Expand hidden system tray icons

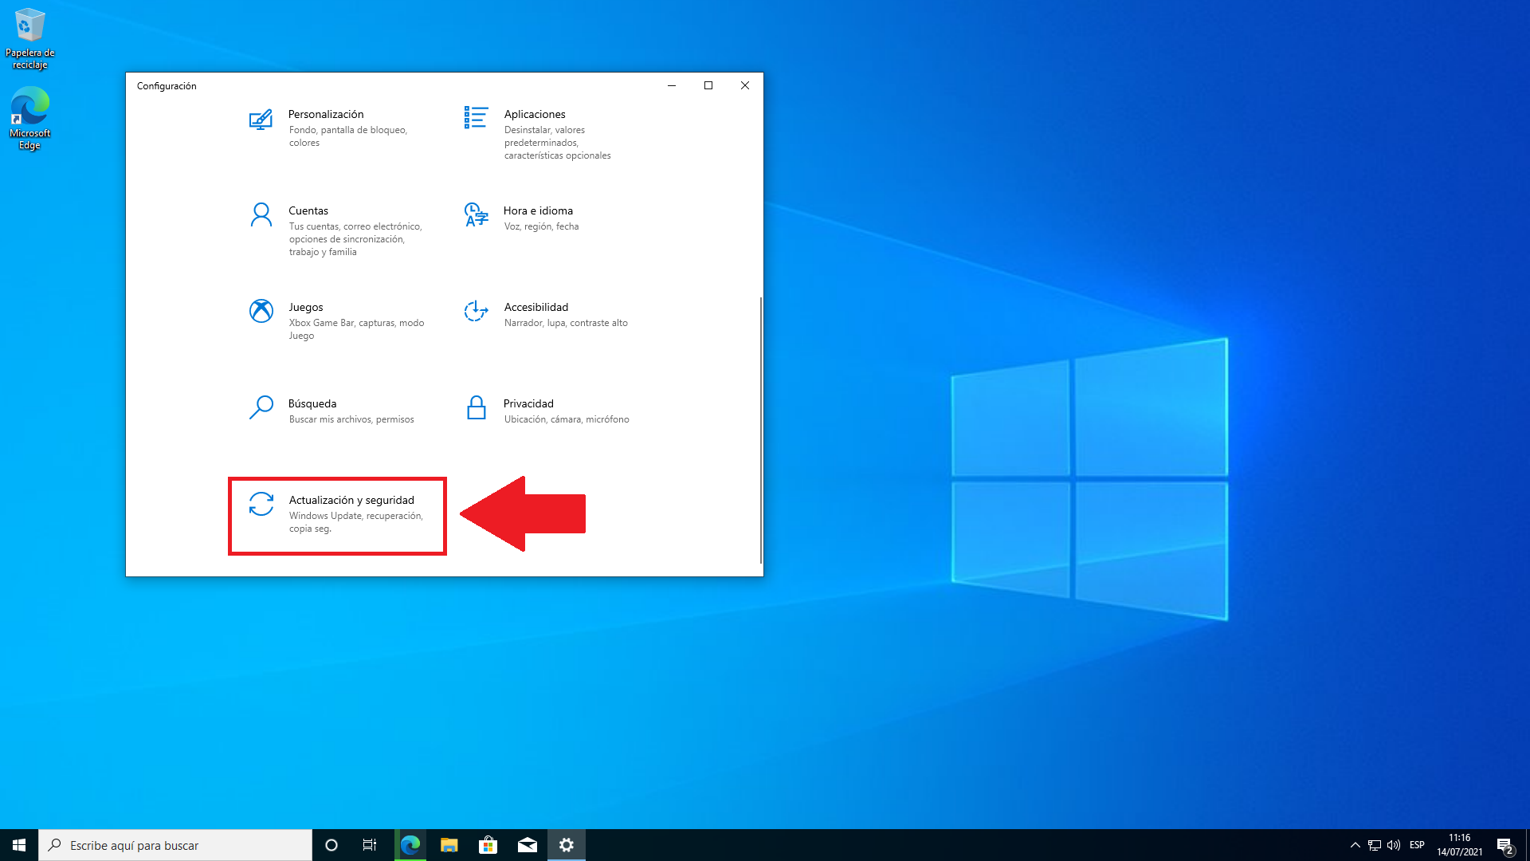tap(1355, 845)
